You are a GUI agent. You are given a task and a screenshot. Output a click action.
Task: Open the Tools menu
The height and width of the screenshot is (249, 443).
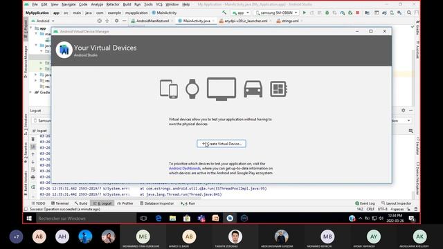[x=148, y=5]
